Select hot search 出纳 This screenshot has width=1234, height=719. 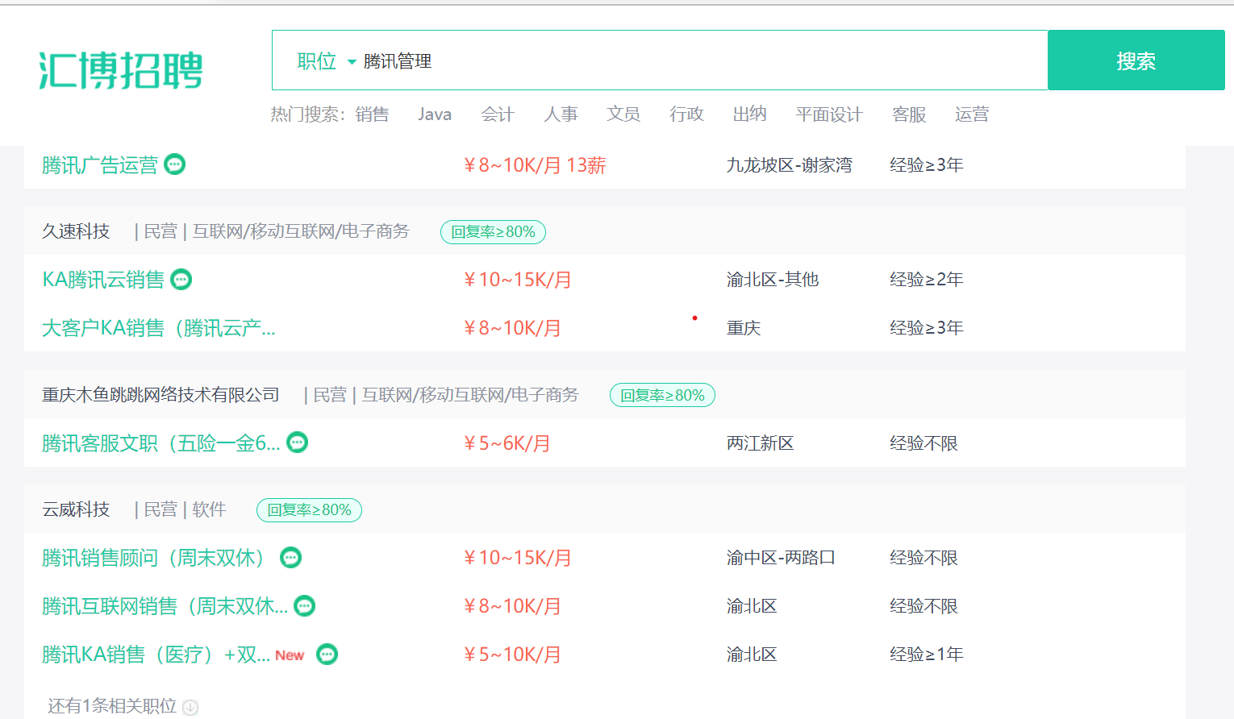tap(749, 114)
